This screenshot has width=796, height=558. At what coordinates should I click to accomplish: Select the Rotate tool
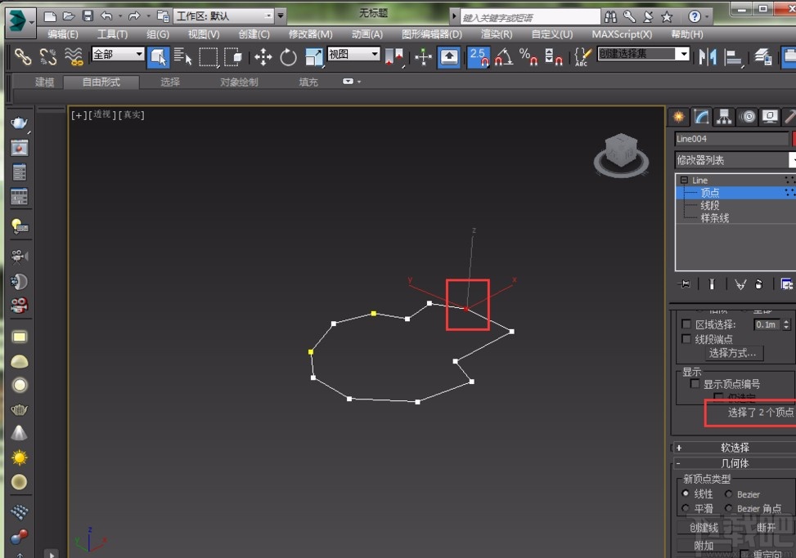289,57
